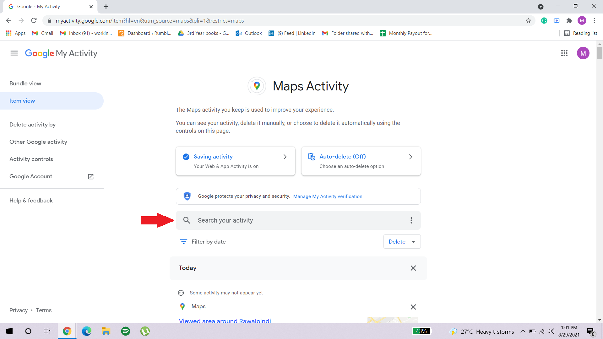Screen dimensions: 603x339
Task: Open Other Google activity
Action: tap(38, 142)
